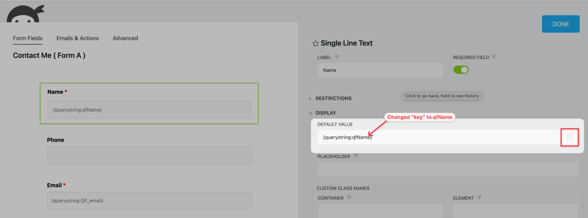Click the help icon next to CONTAINER

click(x=349, y=197)
